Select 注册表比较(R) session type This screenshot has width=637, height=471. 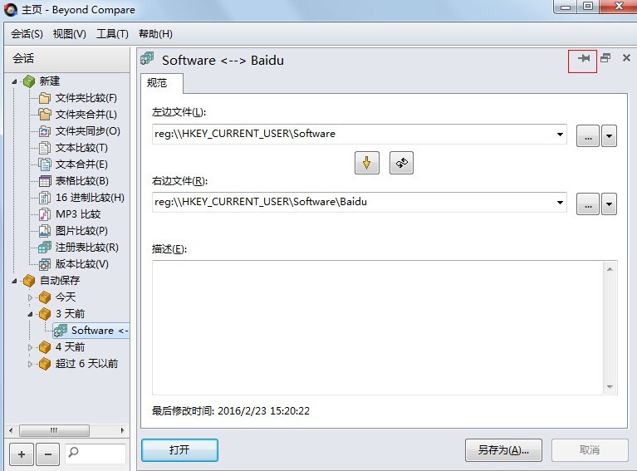(x=86, y=248)
